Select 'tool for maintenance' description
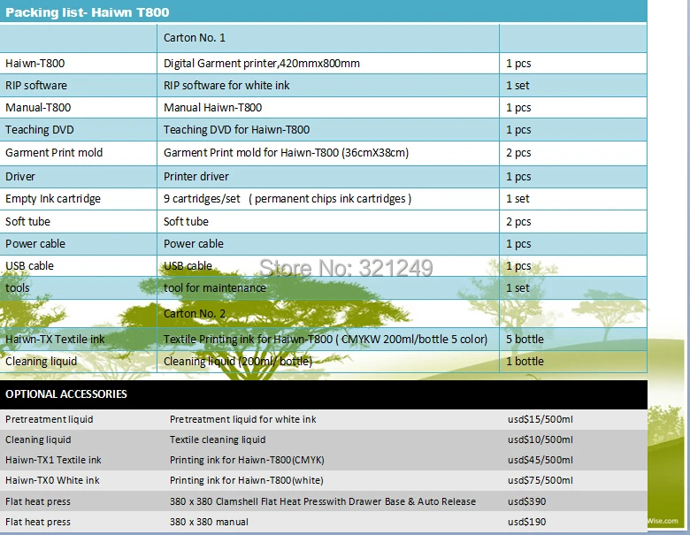This screenshot has width=690, height=535. pos(215,287)
